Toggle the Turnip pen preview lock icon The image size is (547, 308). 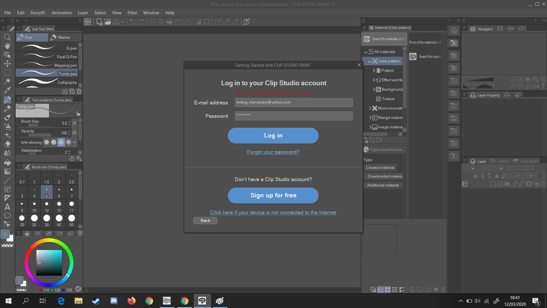click(77, 114)
